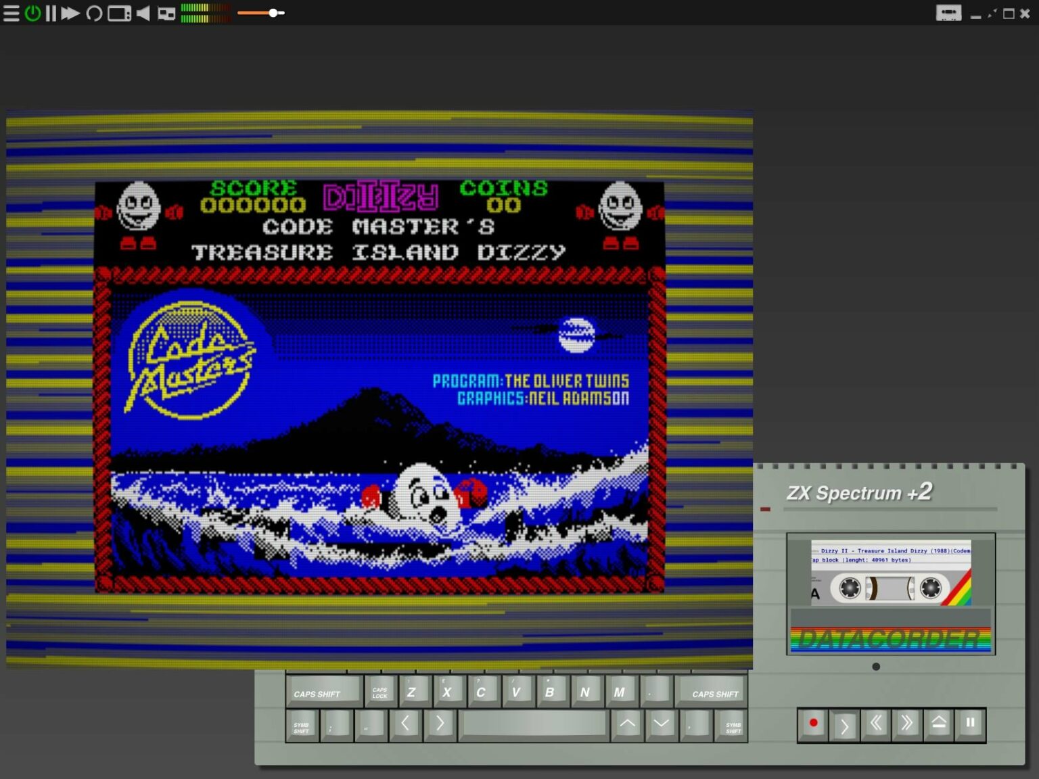Reset the ZX Spectrum machine
The width and height of the screenshot is (1039, 779).
[94, 12]
